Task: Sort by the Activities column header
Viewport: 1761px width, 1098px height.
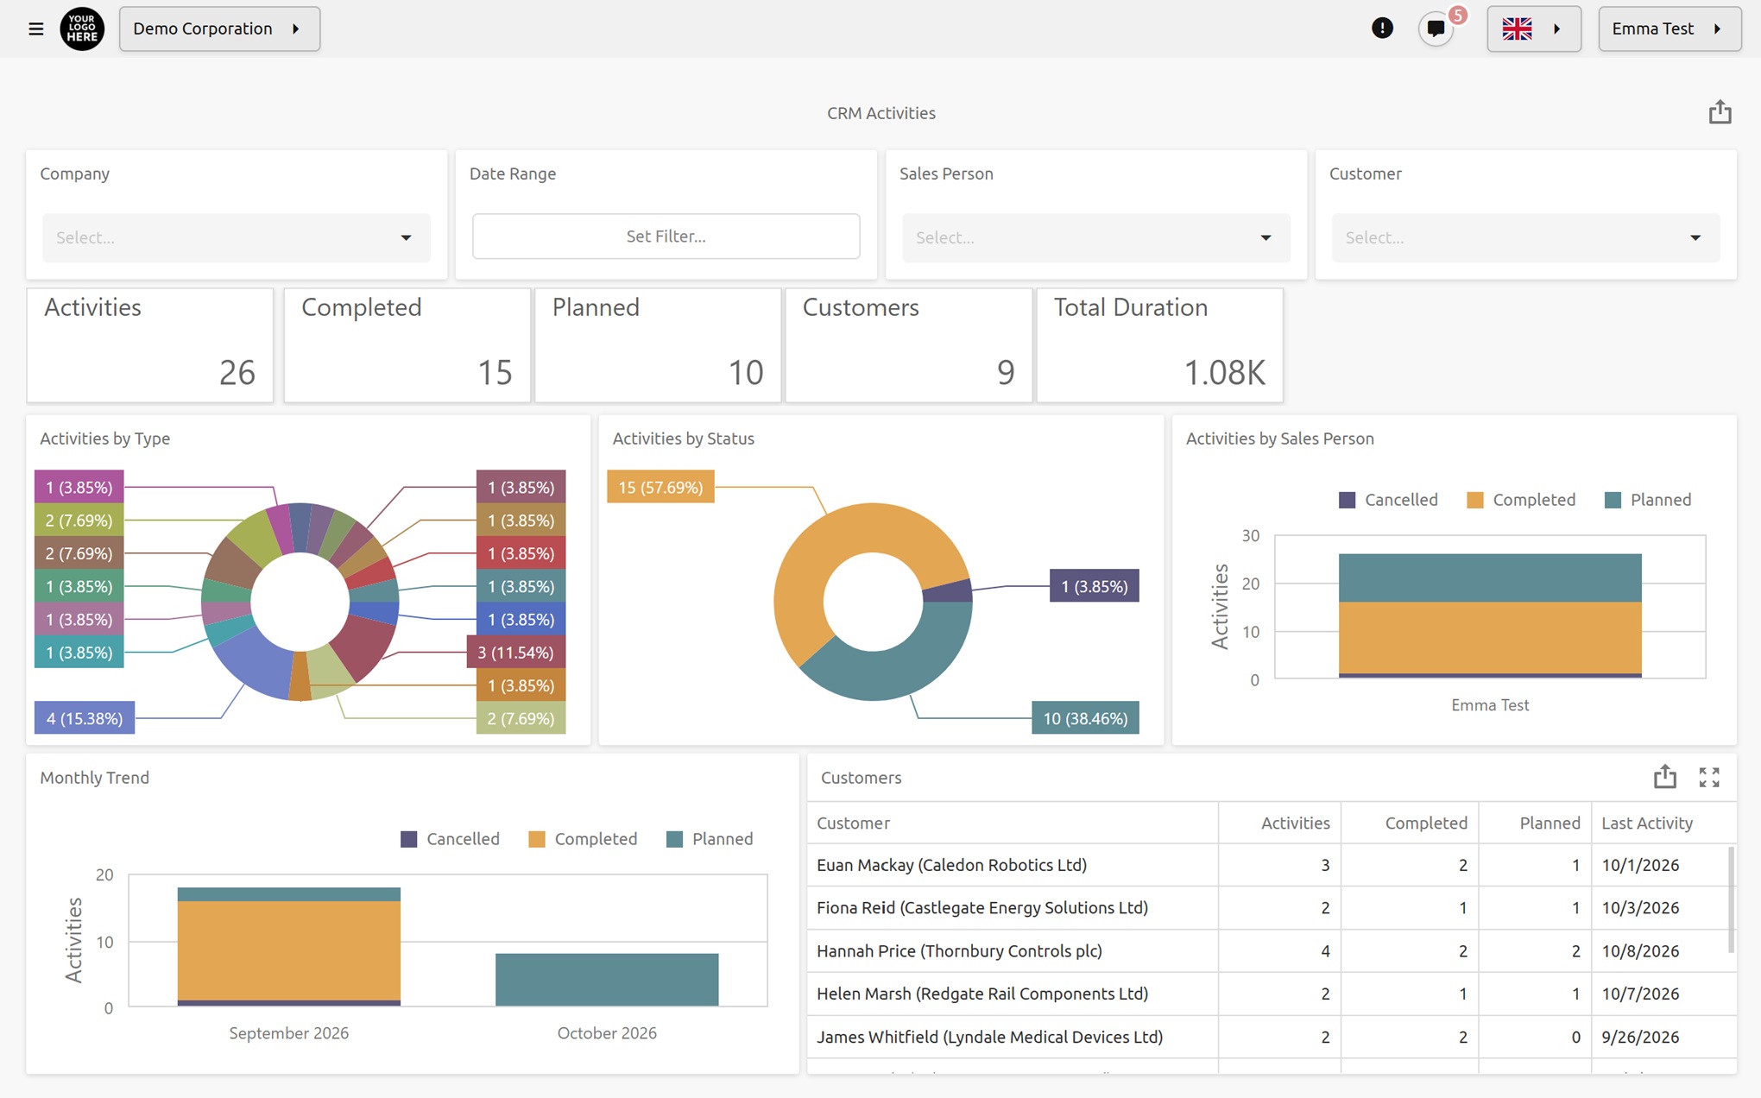Action: pyautogui.click(x=1279, y=823)
